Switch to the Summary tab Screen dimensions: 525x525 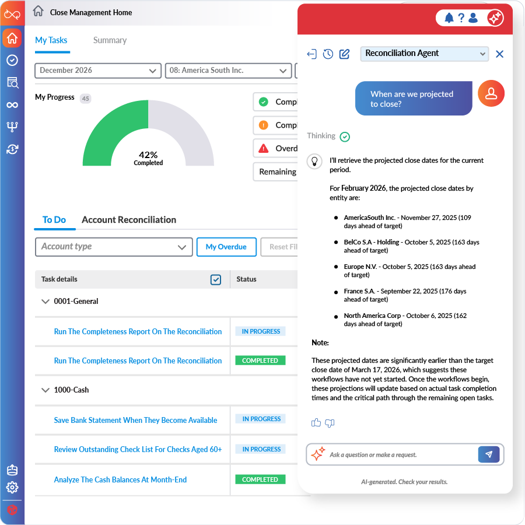[x=110, y=40]
